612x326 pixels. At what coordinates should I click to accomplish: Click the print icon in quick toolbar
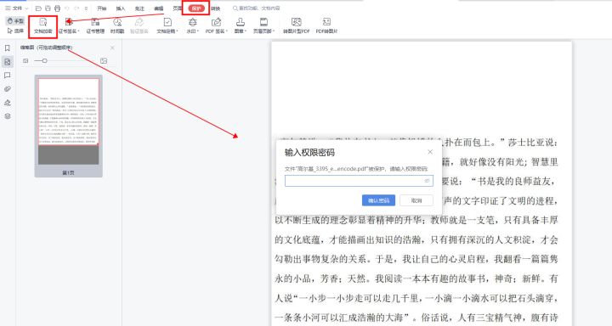pyautogui.click(x=58, y=8)
